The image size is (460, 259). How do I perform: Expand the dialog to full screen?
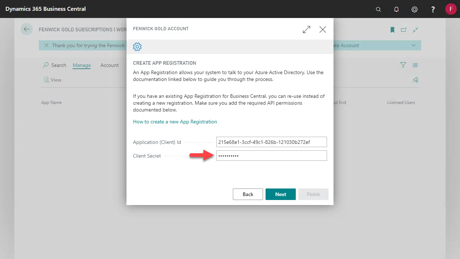point(307,29)
